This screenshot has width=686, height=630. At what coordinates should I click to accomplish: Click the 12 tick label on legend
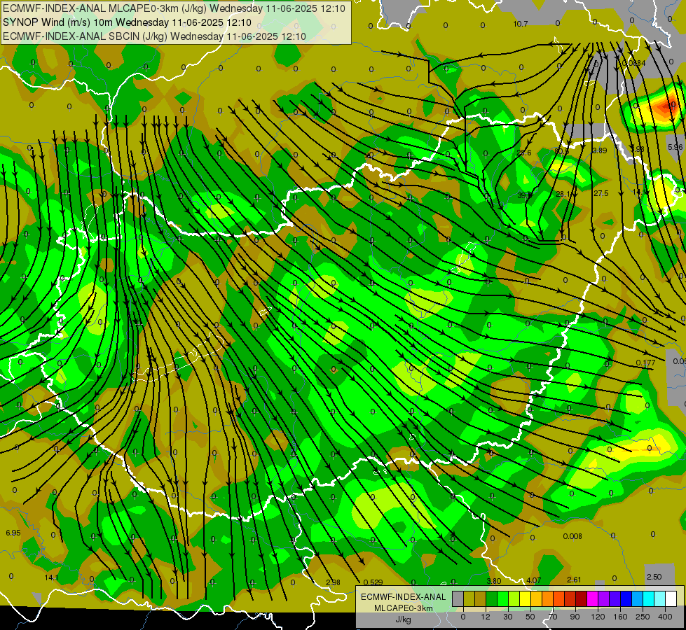click(485, 617)
